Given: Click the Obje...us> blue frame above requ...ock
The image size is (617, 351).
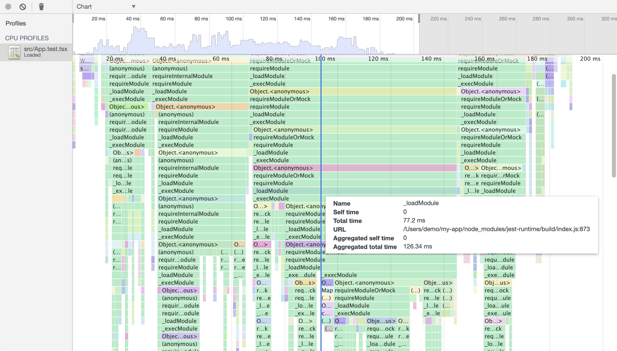Looking at the screenshot, I should click(381, 321).
